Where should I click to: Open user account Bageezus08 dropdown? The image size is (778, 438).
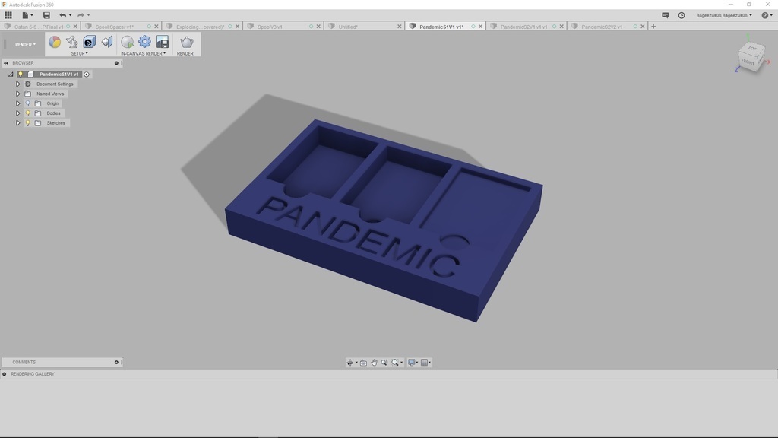point(724,15)
